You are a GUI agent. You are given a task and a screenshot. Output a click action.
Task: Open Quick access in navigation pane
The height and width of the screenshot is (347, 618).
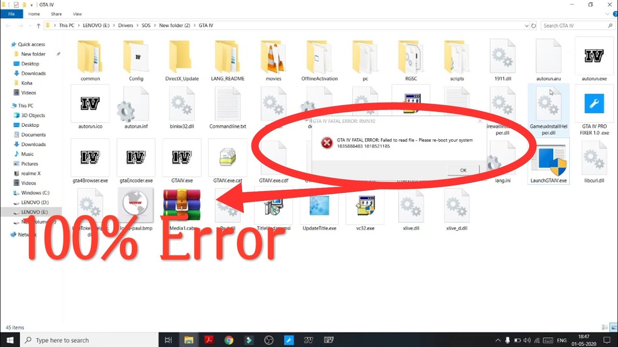click(31, 44)
